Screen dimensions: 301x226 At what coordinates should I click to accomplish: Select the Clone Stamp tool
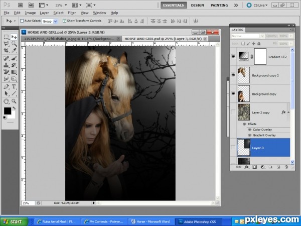[x=7, y=65]
